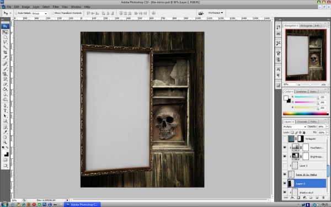The width and height of the screenshot is (331, 207).
Task: Select the Pen tool
Action: click(x=5, y=105)
